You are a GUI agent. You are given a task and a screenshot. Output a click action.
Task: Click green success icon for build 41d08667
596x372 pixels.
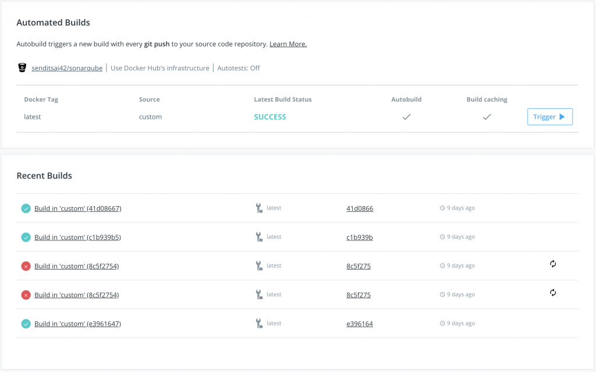(x=26, y=208)
